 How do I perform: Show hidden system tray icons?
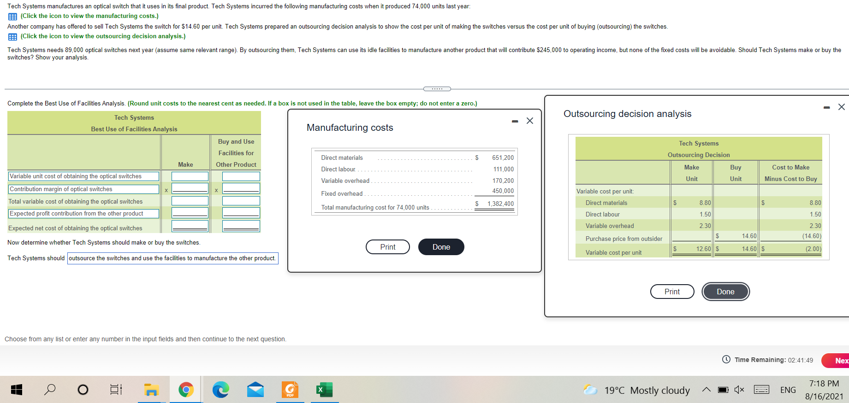pos(706,390)
